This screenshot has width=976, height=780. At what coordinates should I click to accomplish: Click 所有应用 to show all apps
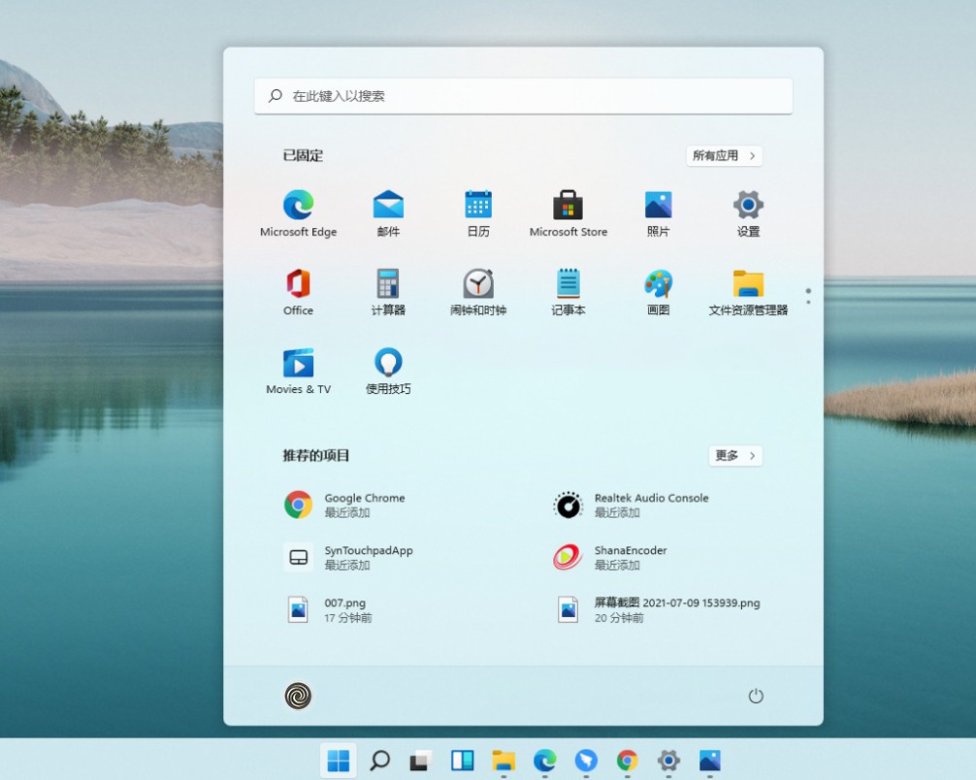coord(724,155)
